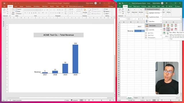The image size is (184, 103).
Task: Open Excel Formulas tab
Action: click(144, 6)
